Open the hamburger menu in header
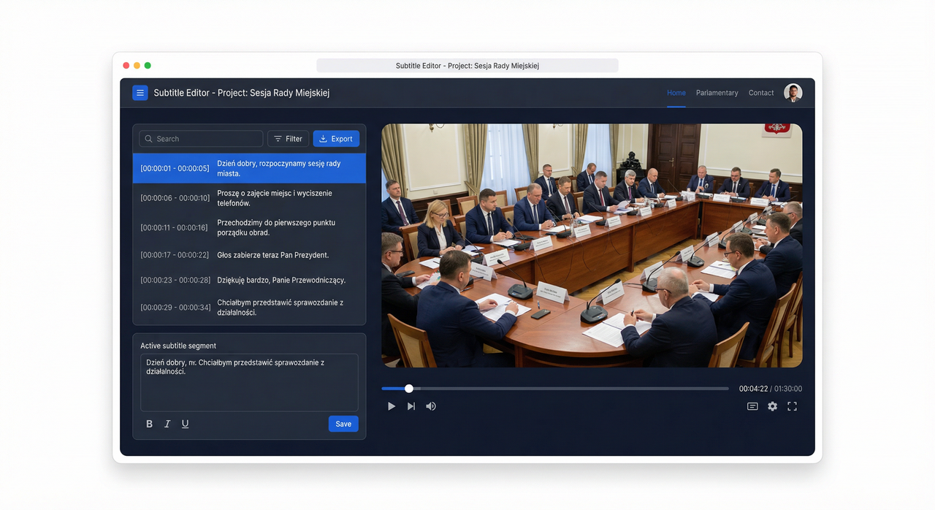The height and width of the screenshot is (510, 935). (x=140, y=93)
